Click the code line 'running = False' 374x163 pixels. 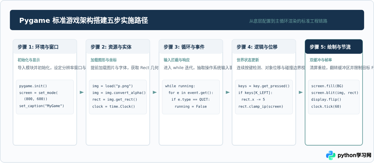(x=191, y=107)
